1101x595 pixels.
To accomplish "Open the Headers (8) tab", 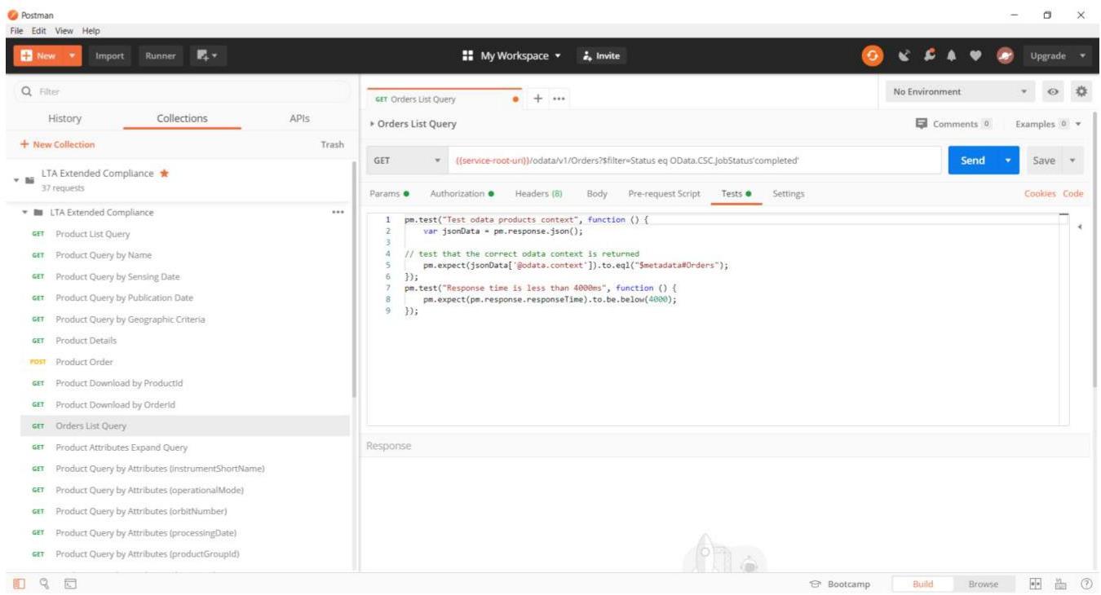I will point(538,194).
